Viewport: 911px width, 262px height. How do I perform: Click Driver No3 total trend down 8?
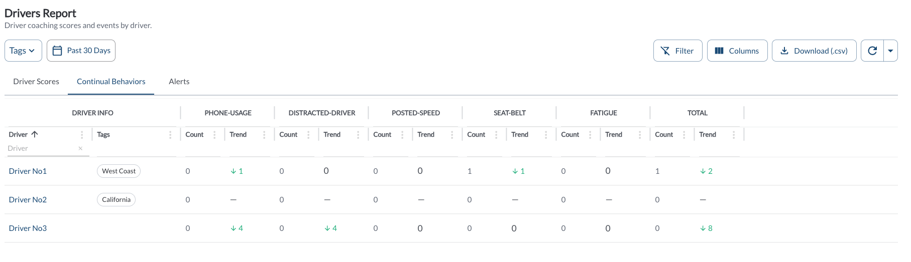point(706,228)
